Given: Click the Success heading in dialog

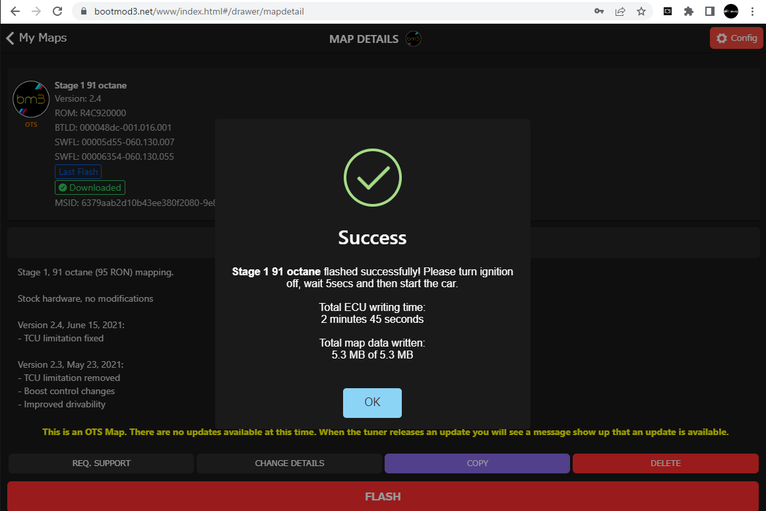Looking at the screenshot, I should (x=372, y=238).
